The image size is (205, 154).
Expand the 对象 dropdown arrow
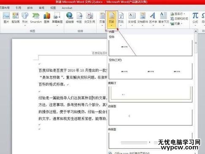[181, 23]
